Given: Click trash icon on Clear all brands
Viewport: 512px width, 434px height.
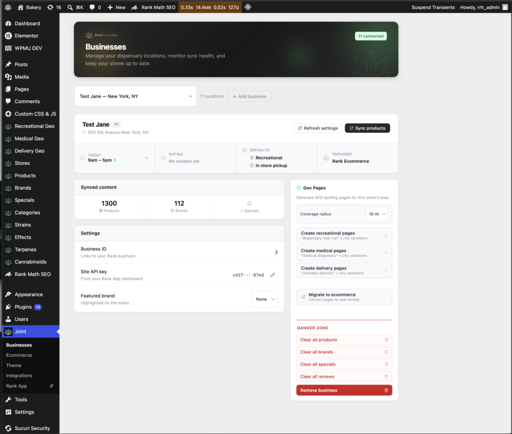Looking at the screenshot, I should [x=386, y=352].
